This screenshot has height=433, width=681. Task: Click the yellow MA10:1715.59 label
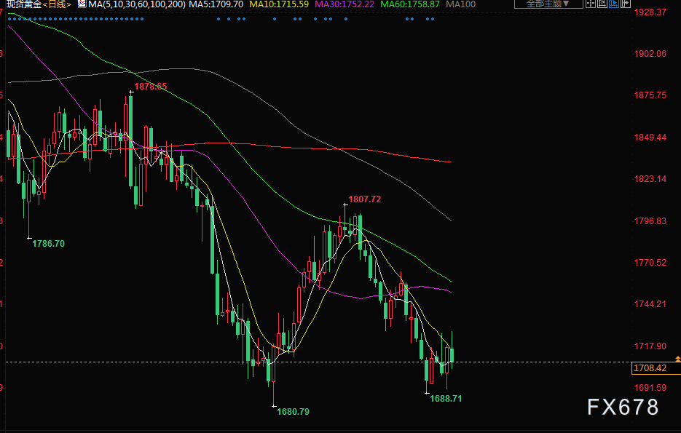[x=279, y=4]
